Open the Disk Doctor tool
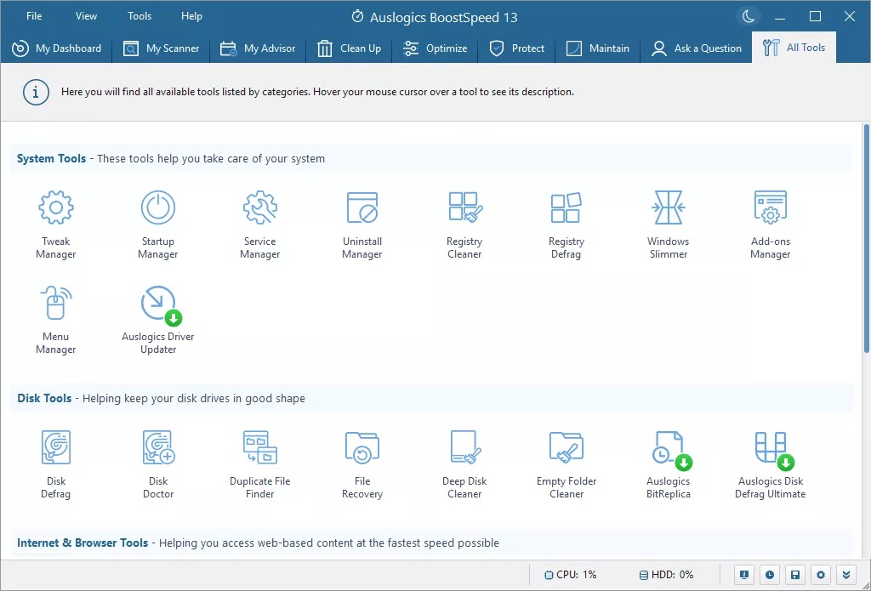The image size is (871, 591). click(x=158, y=463)
